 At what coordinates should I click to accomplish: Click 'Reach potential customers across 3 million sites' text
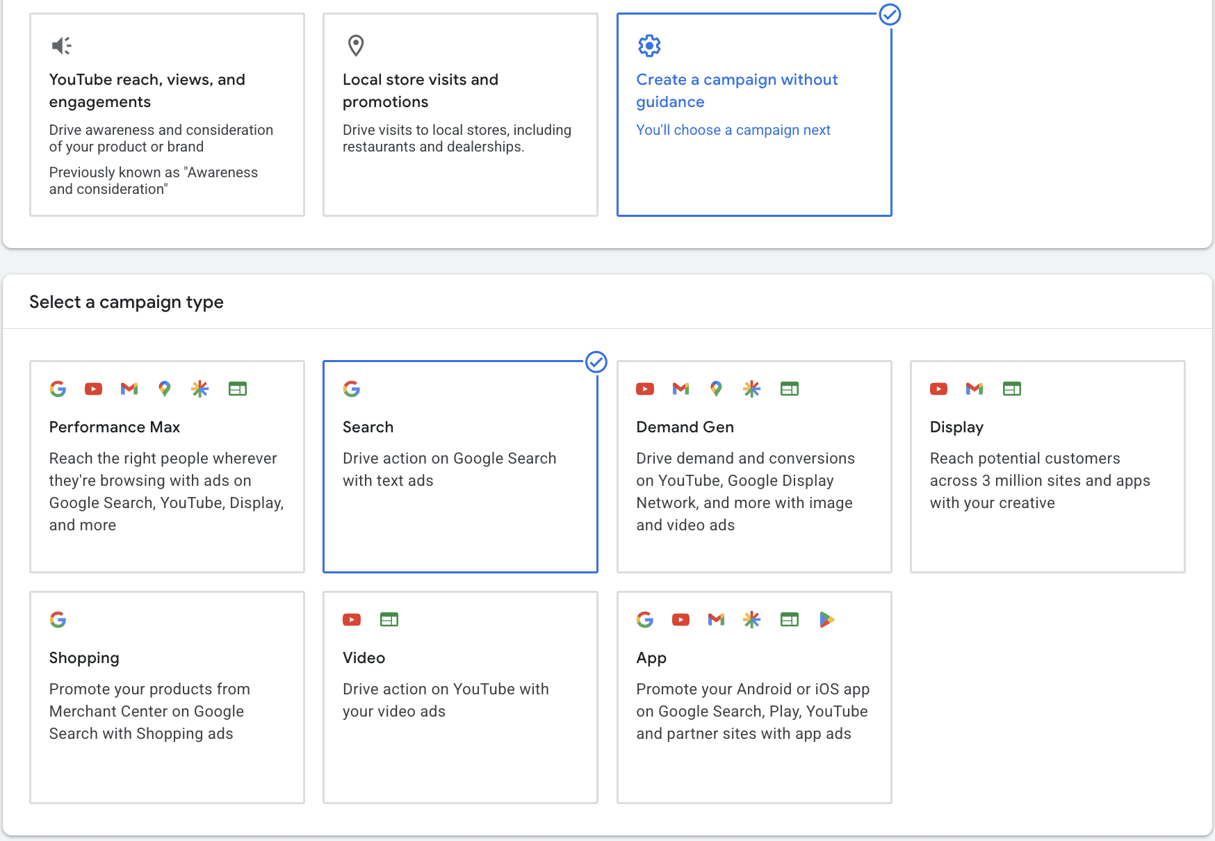pyautogui.click(x=1040, y=480)
